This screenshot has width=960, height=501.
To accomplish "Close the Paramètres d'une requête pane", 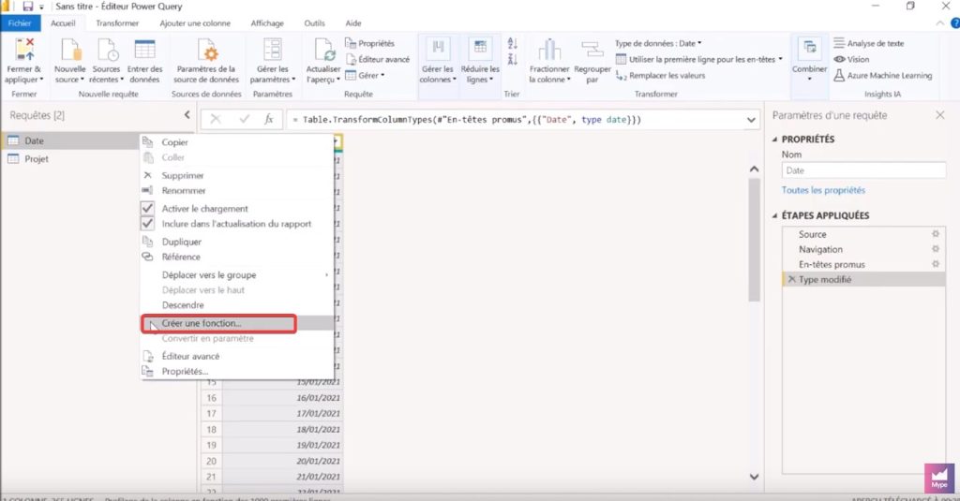I will coord(940,115).
